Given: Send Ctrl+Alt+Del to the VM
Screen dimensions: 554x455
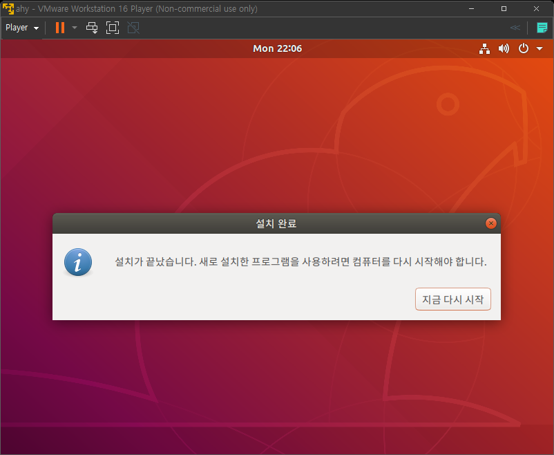Looking at the screenshot, I should click(92, 28).
